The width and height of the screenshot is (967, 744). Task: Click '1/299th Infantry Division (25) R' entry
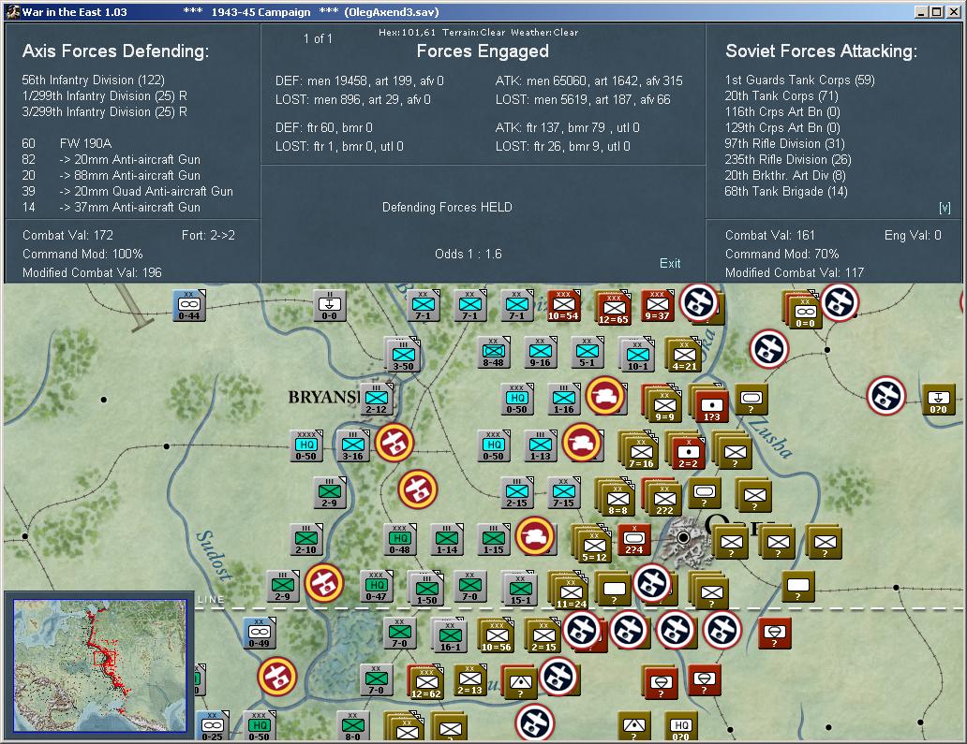coord(104,96)
